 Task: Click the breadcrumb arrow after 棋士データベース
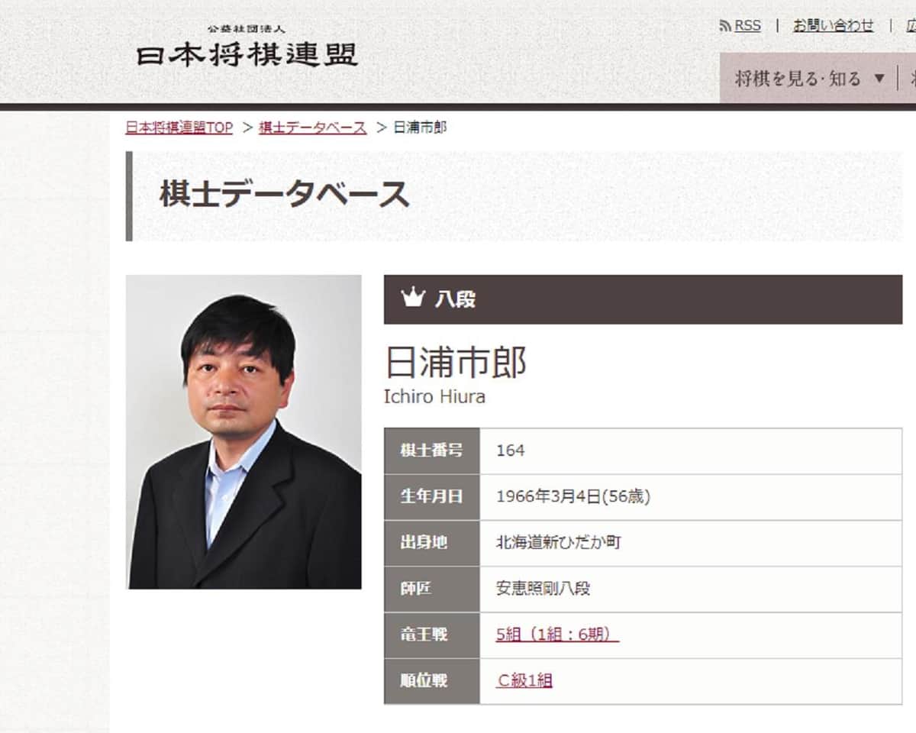pos(379,128)
